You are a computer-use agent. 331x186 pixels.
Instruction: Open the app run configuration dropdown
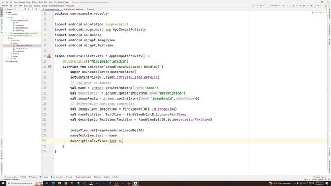pos(261,6)
